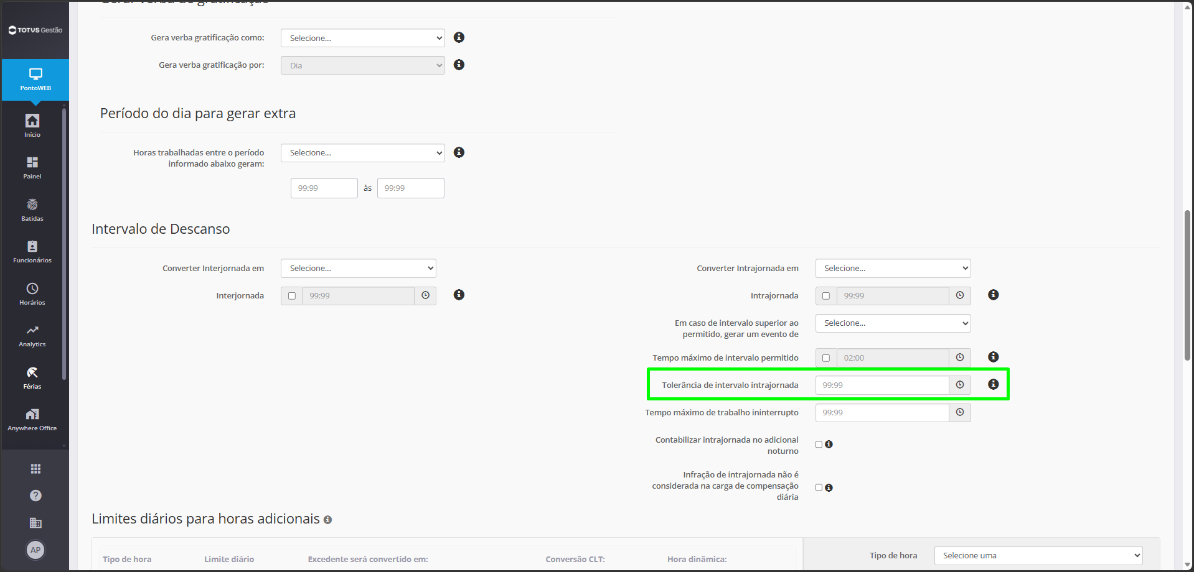Click Tolerância de intervalo intrajornada time field
1194x572 pixels.
point(882,385)
